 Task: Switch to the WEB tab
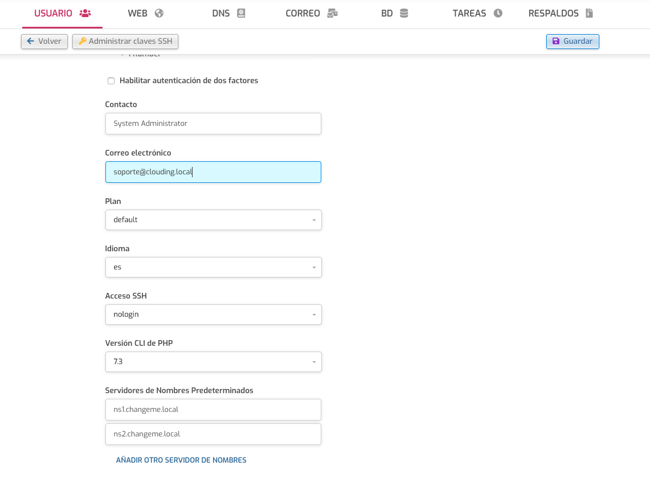click(x=145, y=13)
